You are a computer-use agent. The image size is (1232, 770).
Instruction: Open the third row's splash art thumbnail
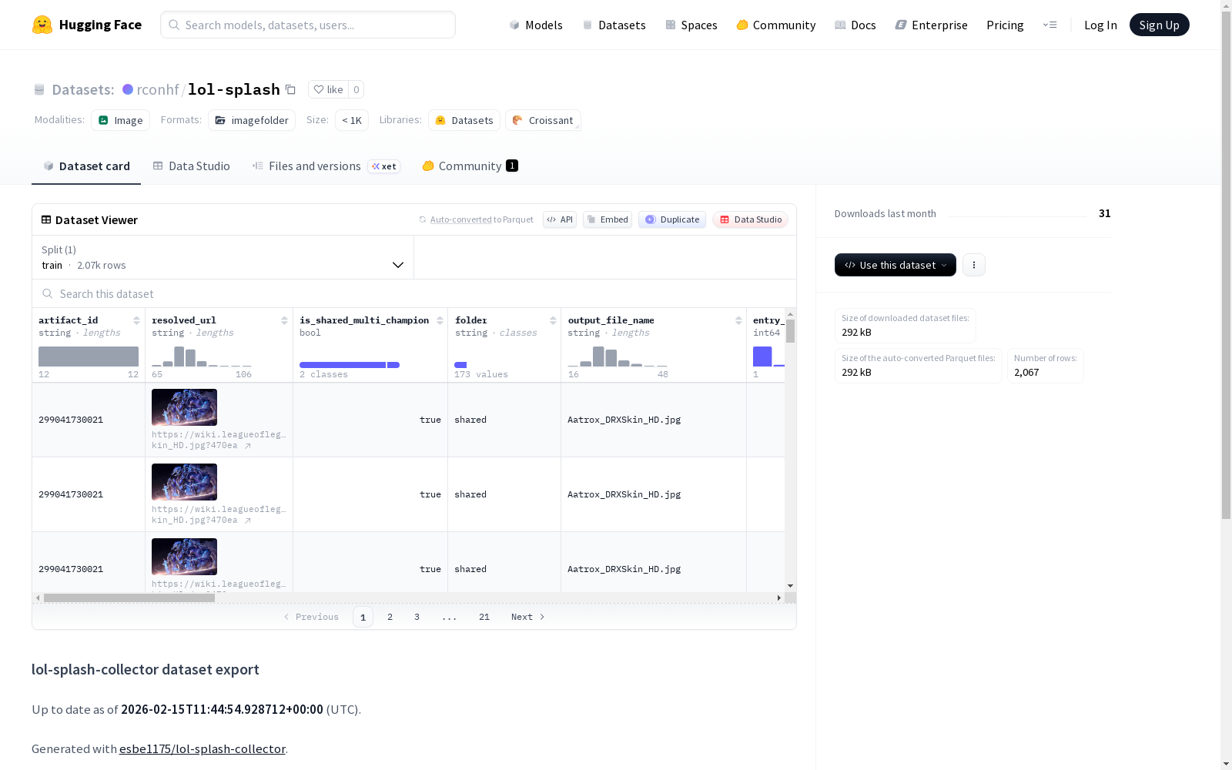(x=184, y=557)
